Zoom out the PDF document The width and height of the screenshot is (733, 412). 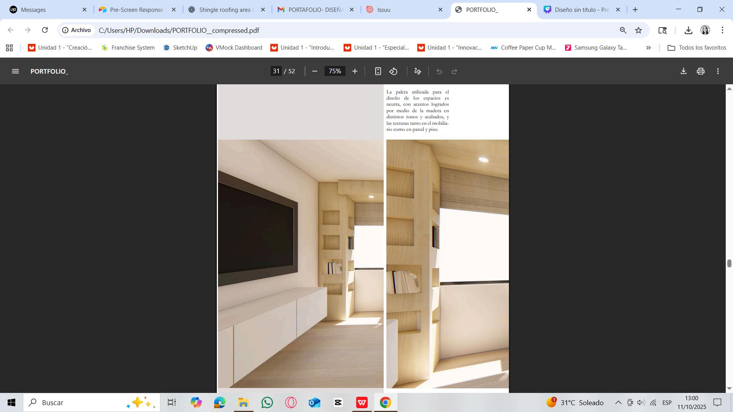[x=315, y=71]
